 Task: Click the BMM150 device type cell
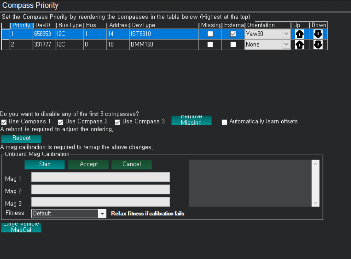tap(164, 44)
